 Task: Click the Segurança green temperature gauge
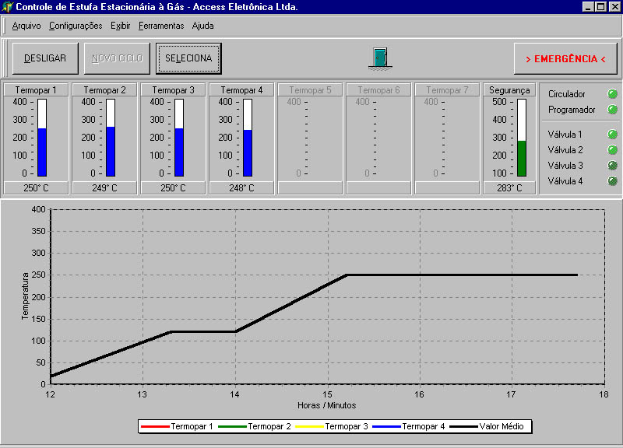coord(522,138)
